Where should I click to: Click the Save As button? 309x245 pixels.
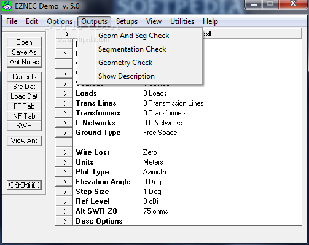point(24,52)
